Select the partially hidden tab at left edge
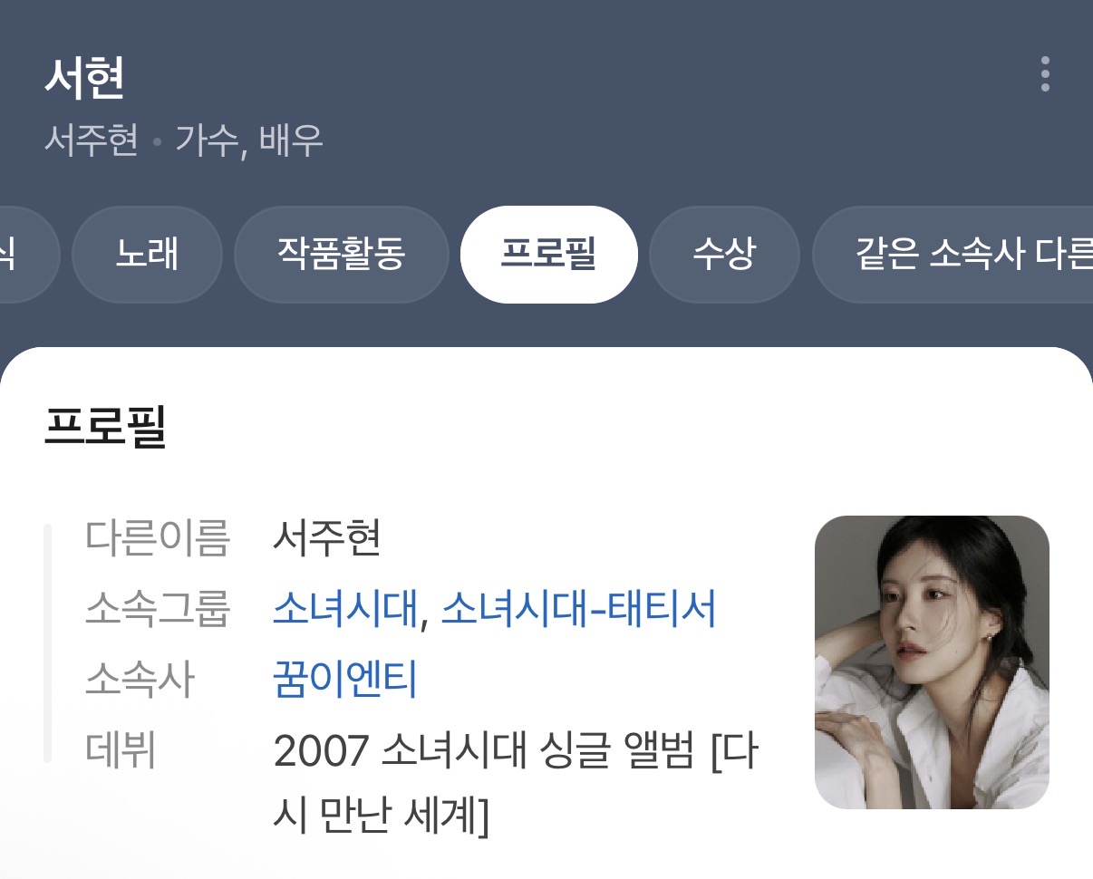 [27, 255]
